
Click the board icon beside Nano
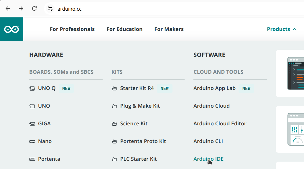(32, 142)
